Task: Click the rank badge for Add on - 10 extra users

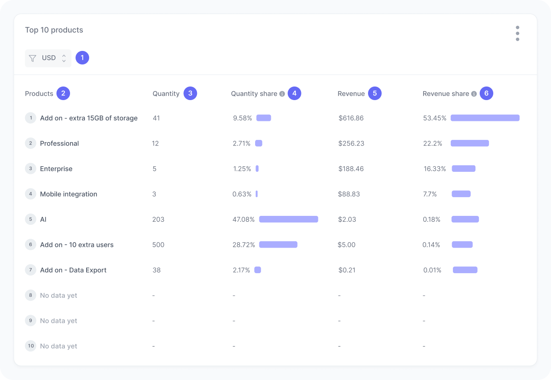Action: coord(30,245)
